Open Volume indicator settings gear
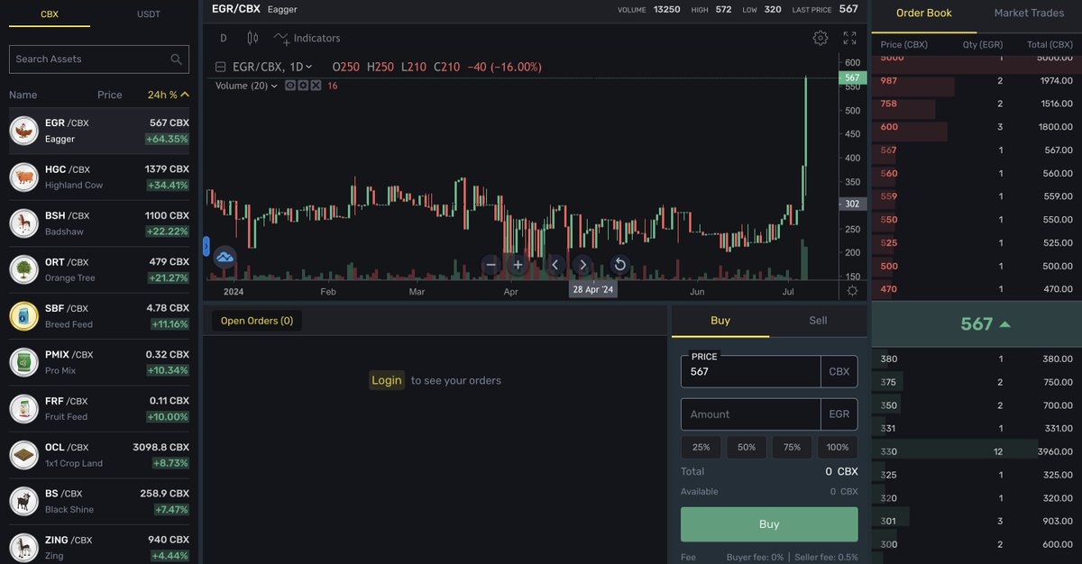Viewport: 1082px width, 564px height. coord(303,86)
